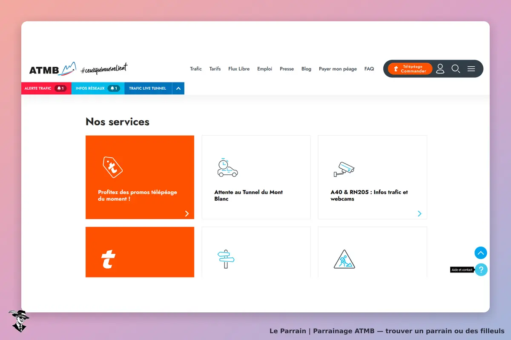The height and width of the screenshot is (340, 511).
Task: Open the Emploi menu item
Action: point(264,69)
